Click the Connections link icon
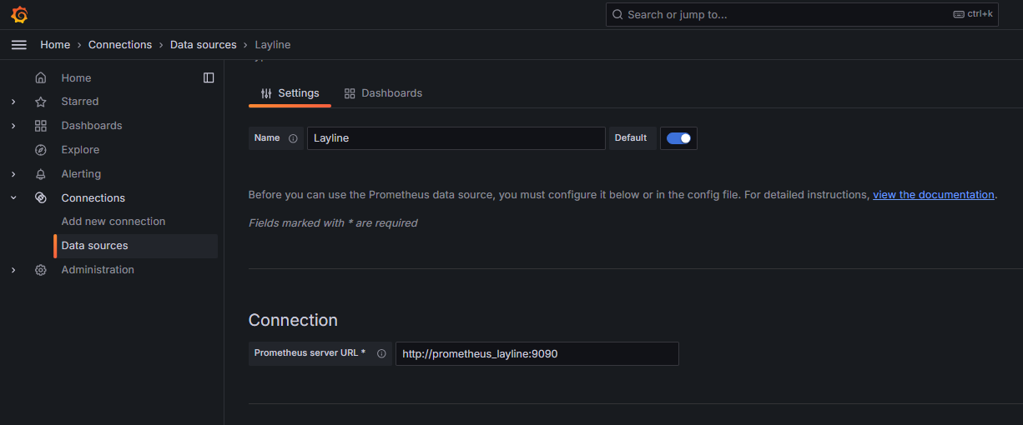This screenshot has width=1023, height=425. click(41, 197)
